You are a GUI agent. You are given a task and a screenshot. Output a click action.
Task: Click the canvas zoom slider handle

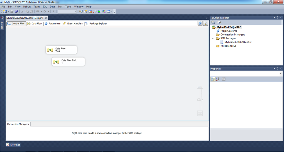pyautogui.click(x=199, y=99)
